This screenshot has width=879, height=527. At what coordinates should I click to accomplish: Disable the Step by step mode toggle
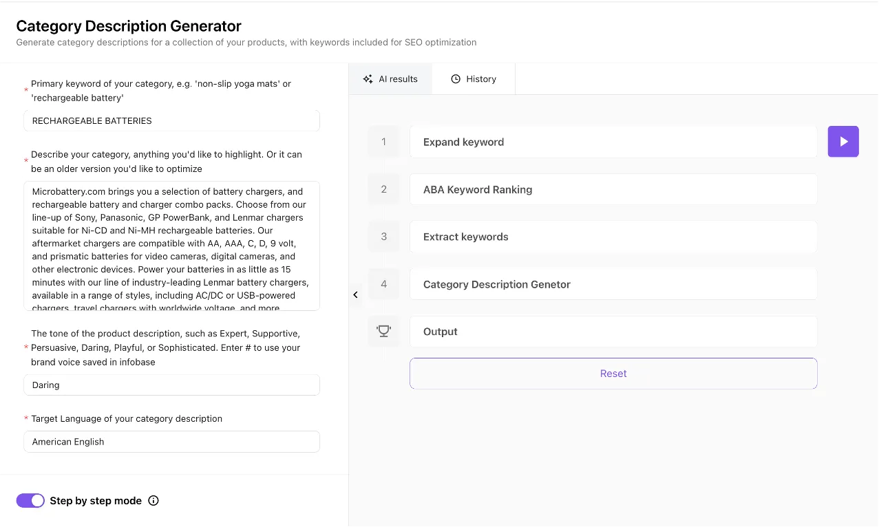point(30,501)
